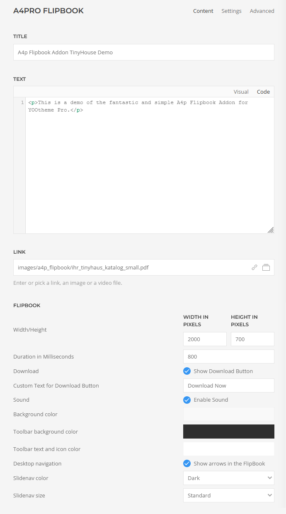Open the Background color swatch

click(229, 414)
